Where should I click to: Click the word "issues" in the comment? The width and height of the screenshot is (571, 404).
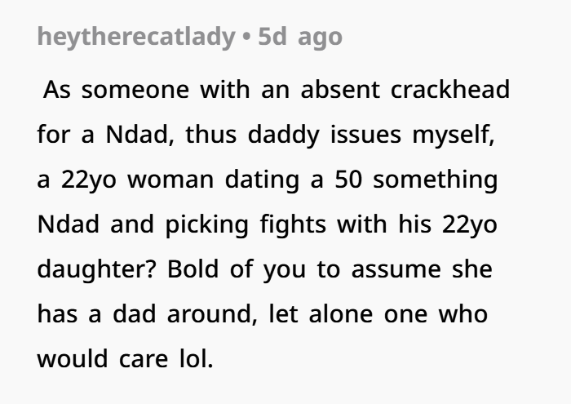pyautogui.click(x=365, y=134)
